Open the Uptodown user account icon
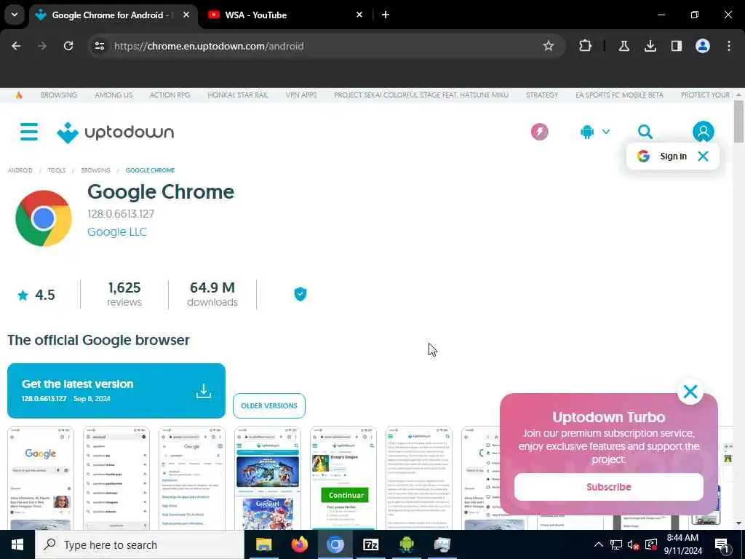 tap(704, 132)
